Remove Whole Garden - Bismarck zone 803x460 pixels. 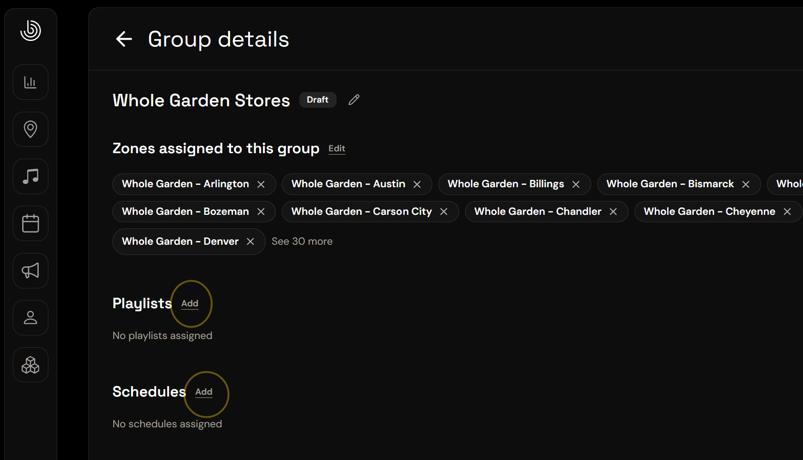(x=746, y=184)
